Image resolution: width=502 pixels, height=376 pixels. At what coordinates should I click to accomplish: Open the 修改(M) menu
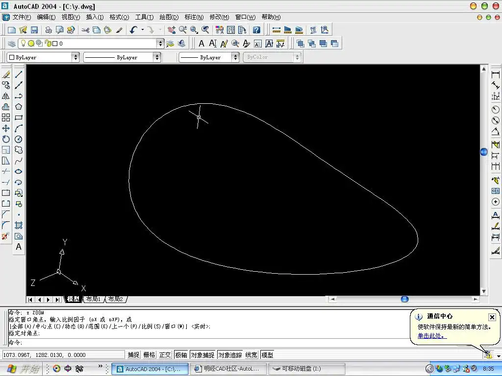click(219, 17)
